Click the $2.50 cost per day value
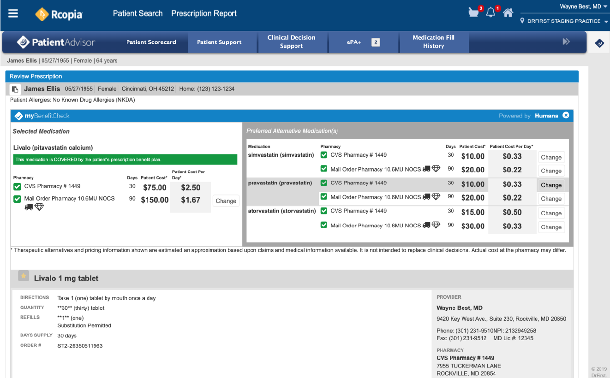The width and height of the screenshot is (610, 378). click(191, 188)
